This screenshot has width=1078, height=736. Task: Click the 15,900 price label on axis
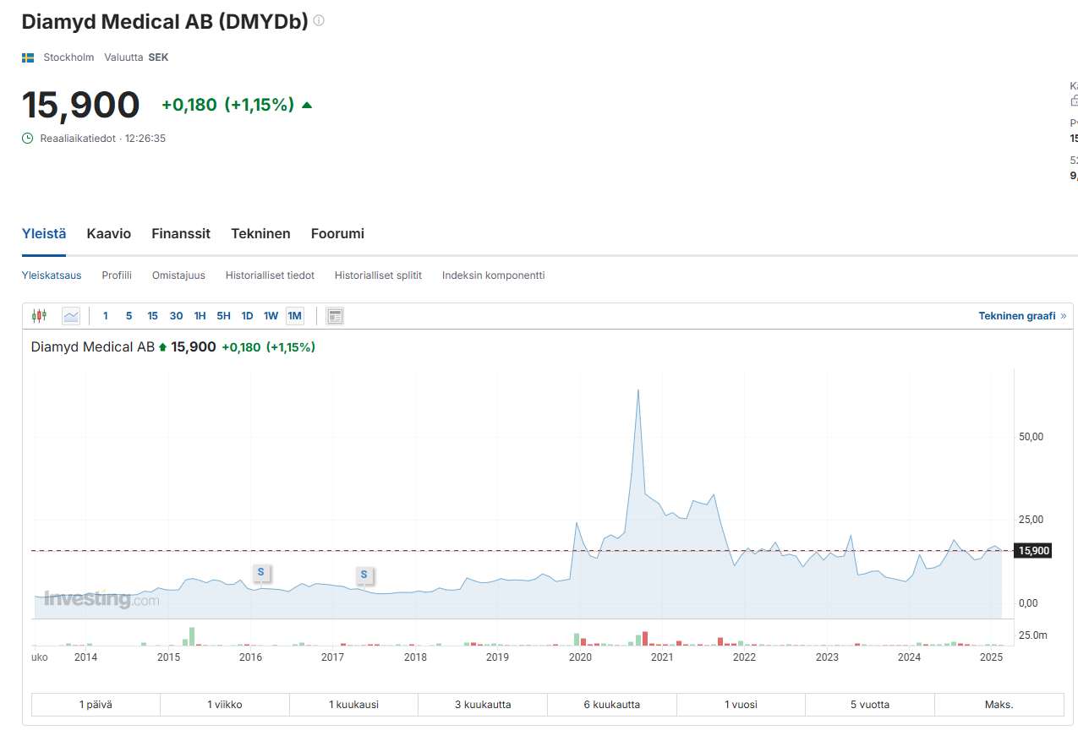coord(1033,551)
